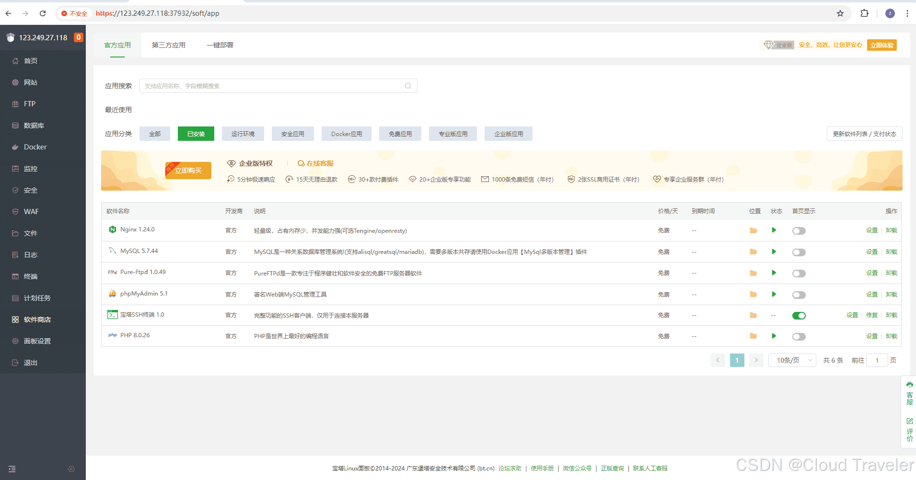This screenshot has height=480, width=916.
Task: Switch to the 一键部署 tab
Action: click(220, 45)
